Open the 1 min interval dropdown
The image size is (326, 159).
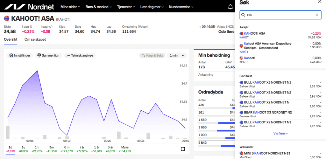point(177,55)
